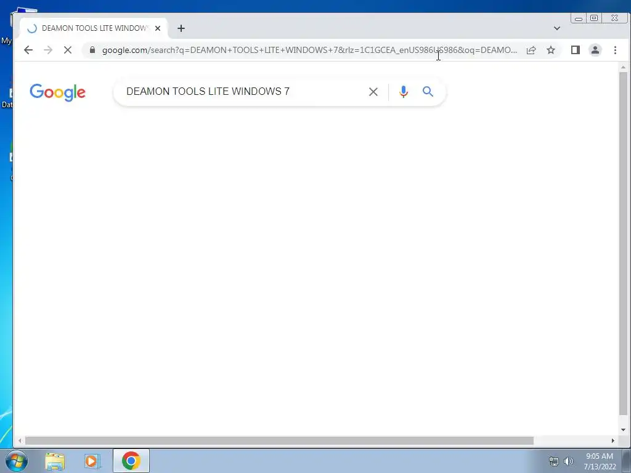Open the Chrome side panel
The width and height of the screenshot is (631, 473).
tap(576, 50)
